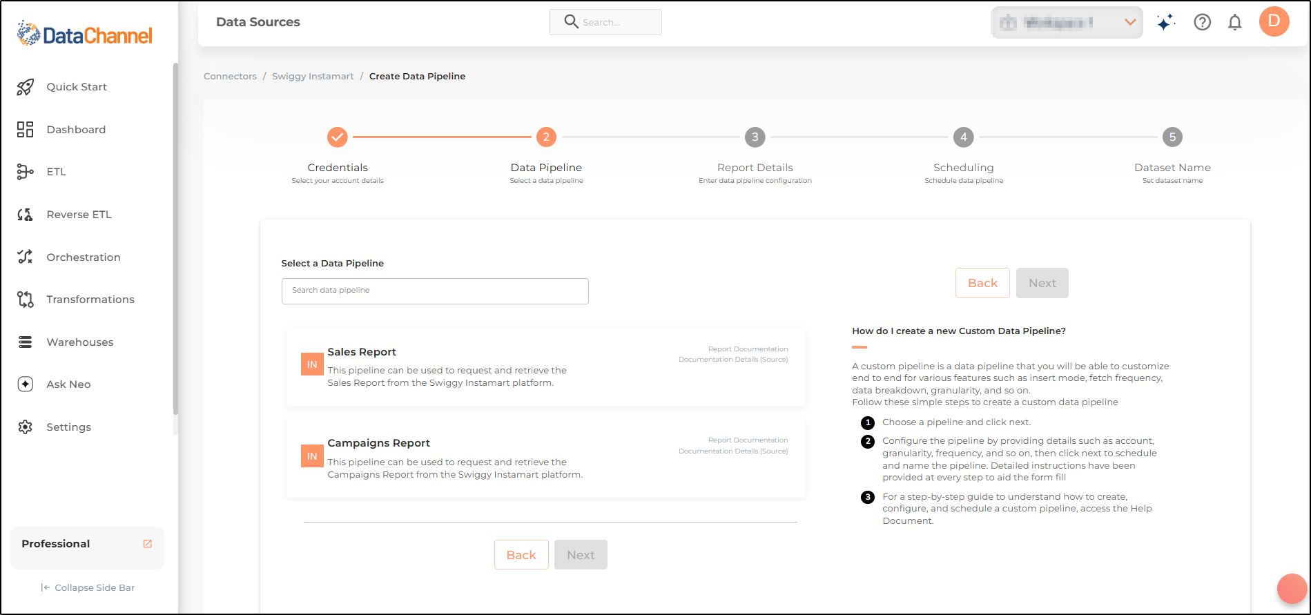Select the Campaigns Report pipeline title

click(x=378, y=443)
